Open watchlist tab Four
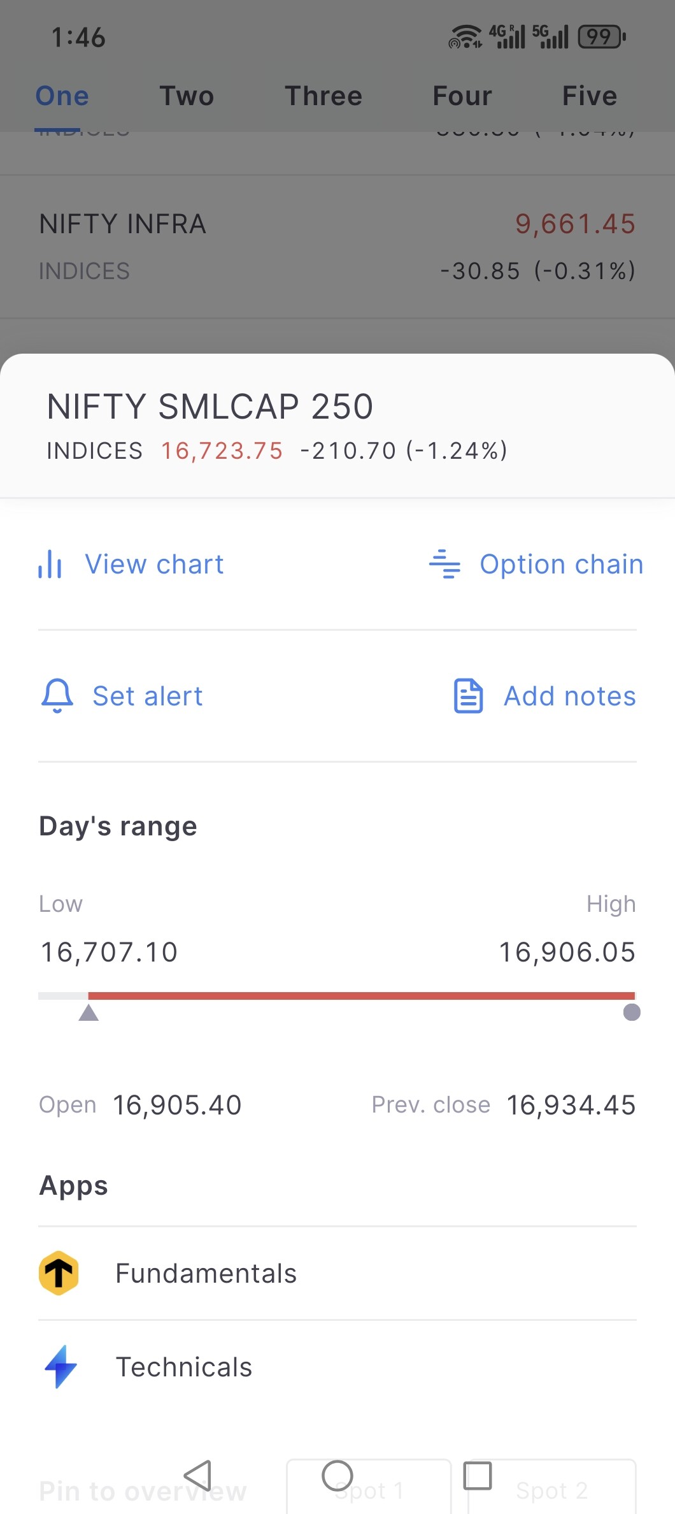675x1514 pixels. pos(462,96)
